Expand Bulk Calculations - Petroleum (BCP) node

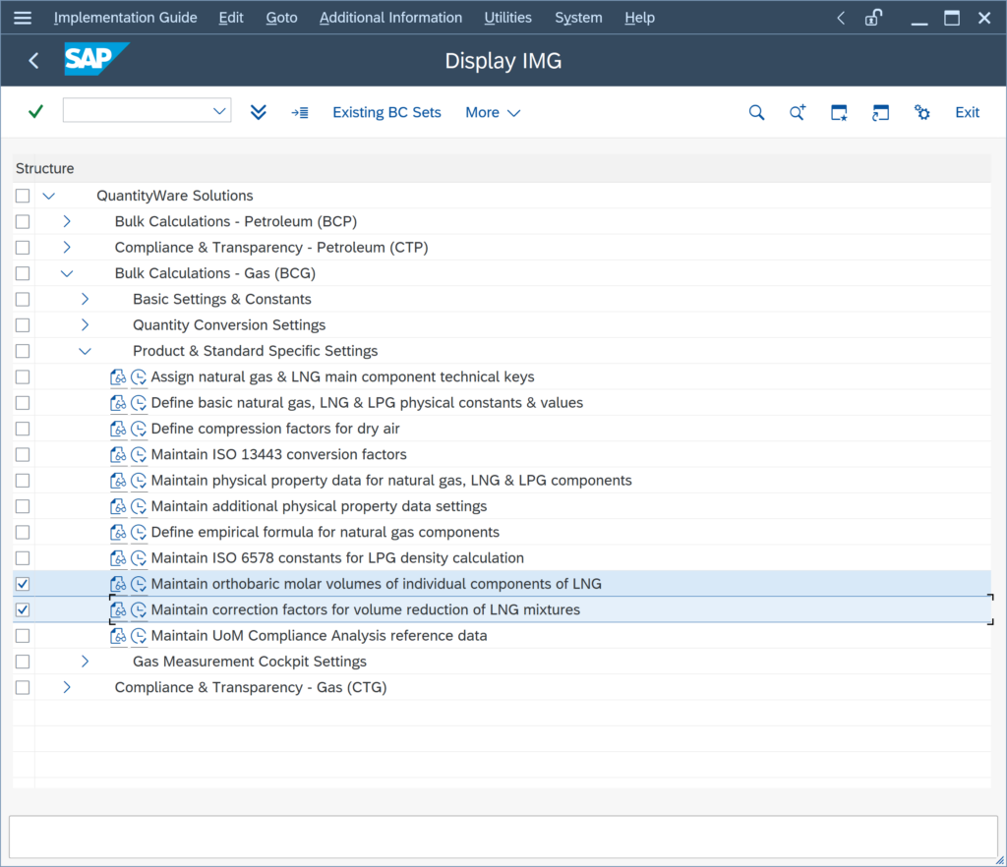[x=67, y=221]
